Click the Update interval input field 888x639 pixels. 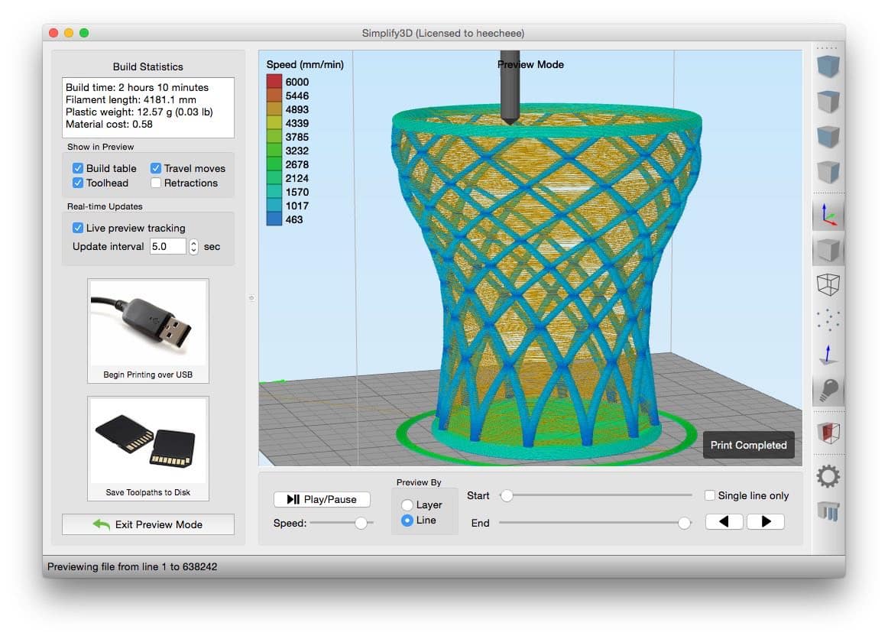(167, 246)
